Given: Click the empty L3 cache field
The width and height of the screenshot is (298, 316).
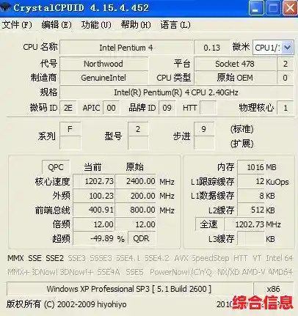Looking at the screenshot, I should pyautogui.click(x=251, y=238).
